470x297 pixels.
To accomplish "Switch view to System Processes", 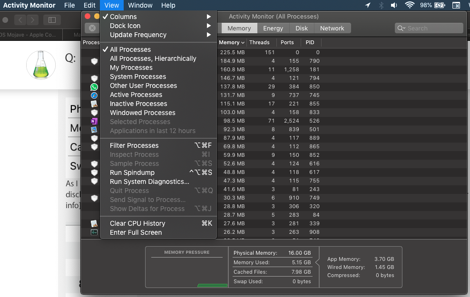I will click(x=138, y=77).
